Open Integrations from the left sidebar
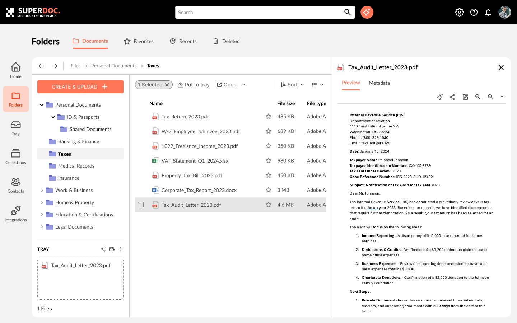 coord(16,214)
